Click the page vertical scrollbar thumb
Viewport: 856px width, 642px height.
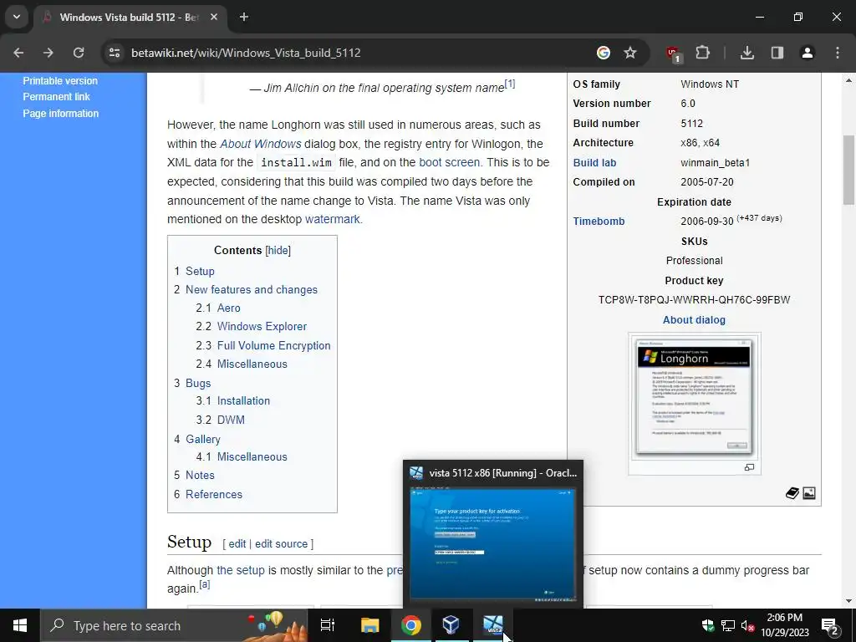click(x=849, y=170)
